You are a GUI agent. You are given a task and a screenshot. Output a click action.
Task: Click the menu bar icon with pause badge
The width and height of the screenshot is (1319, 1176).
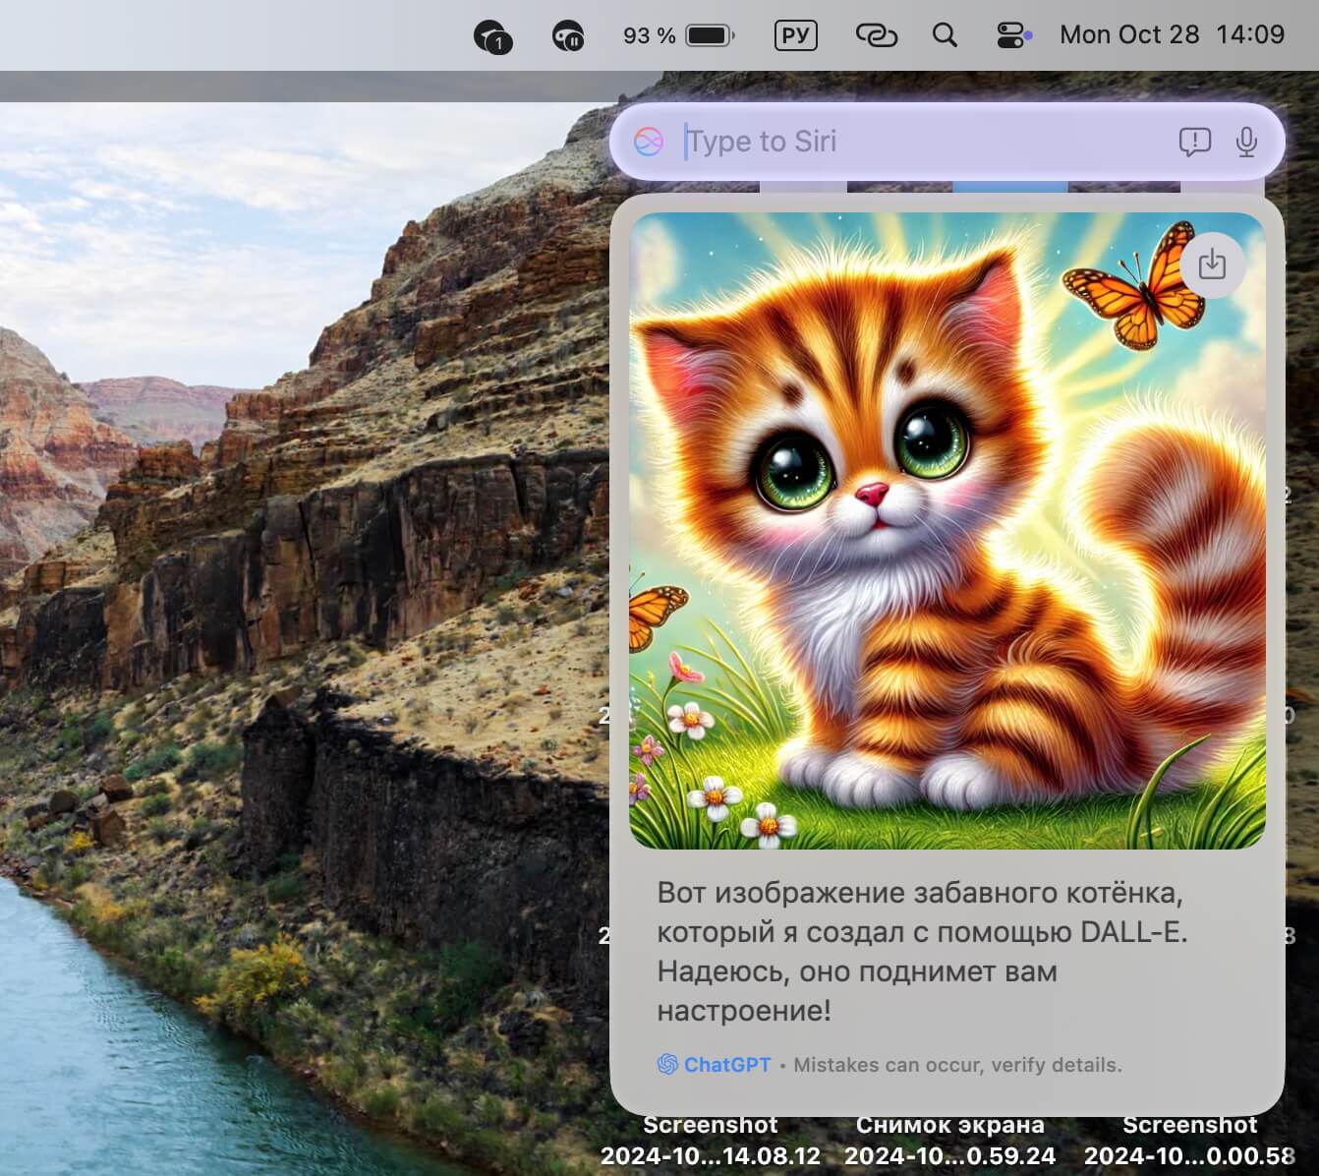pos(568,36)
